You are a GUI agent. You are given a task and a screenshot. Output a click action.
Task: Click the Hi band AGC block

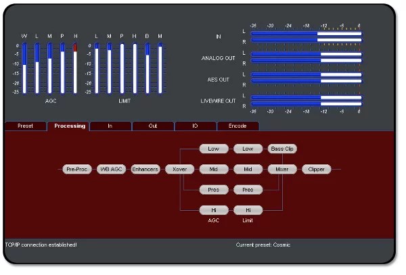click(214, 210)
